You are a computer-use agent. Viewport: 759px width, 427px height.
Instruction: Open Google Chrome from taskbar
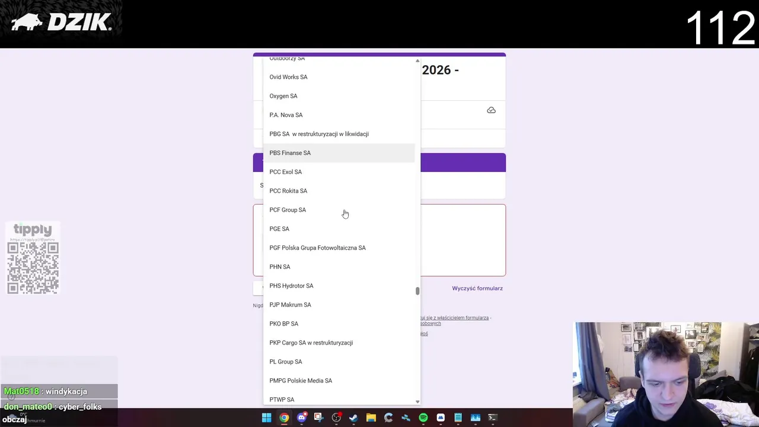284,418
